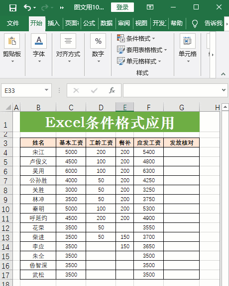Screen dimensions: 229x286
Task: Collapse the ribbon with the up chevron
Action: coord(223,74)
